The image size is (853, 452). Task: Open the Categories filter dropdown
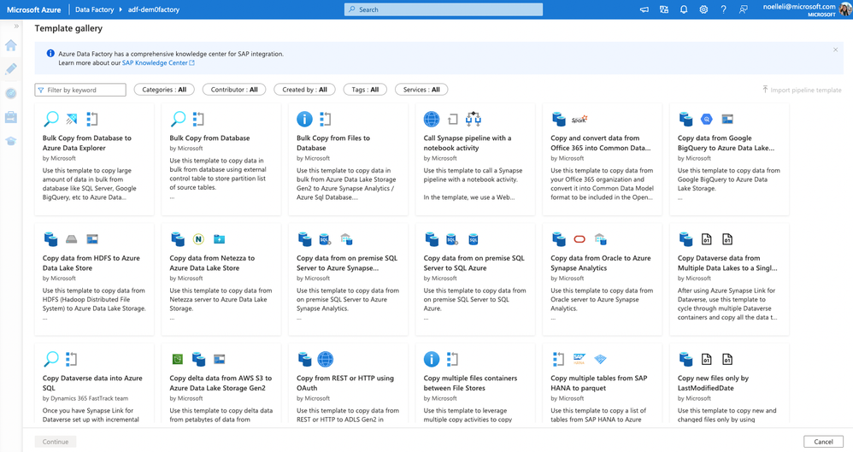[x=164, y=90]
